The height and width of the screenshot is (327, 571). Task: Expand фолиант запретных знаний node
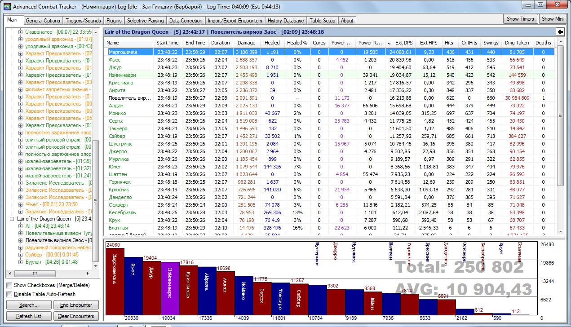tap(20, 89)
